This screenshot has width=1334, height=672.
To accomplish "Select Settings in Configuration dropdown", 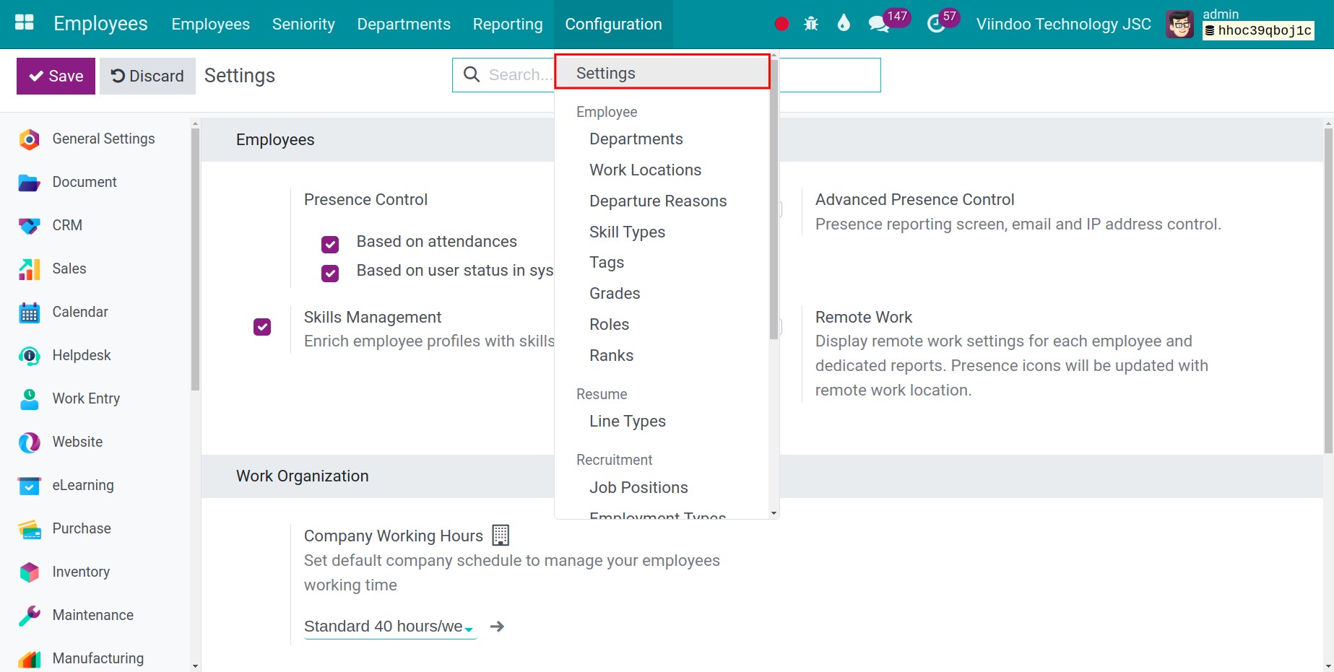I will click(662, 73).
